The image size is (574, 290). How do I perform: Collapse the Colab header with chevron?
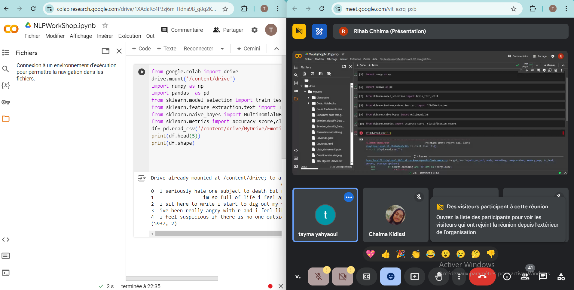pos(276,49)
